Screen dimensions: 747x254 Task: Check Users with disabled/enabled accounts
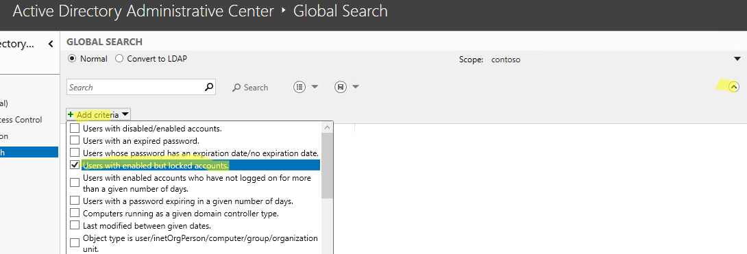74,129
